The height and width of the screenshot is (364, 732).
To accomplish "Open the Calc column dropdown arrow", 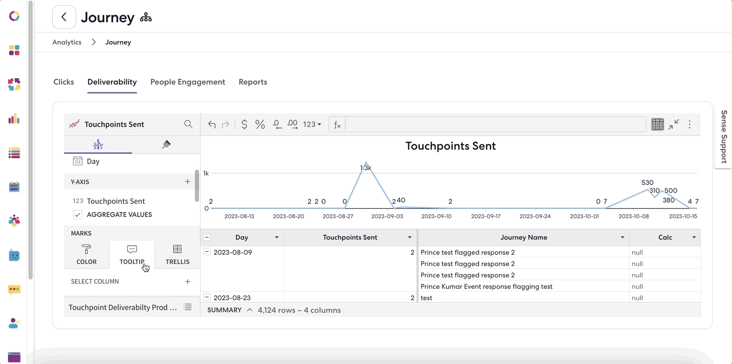I will 694,238.
